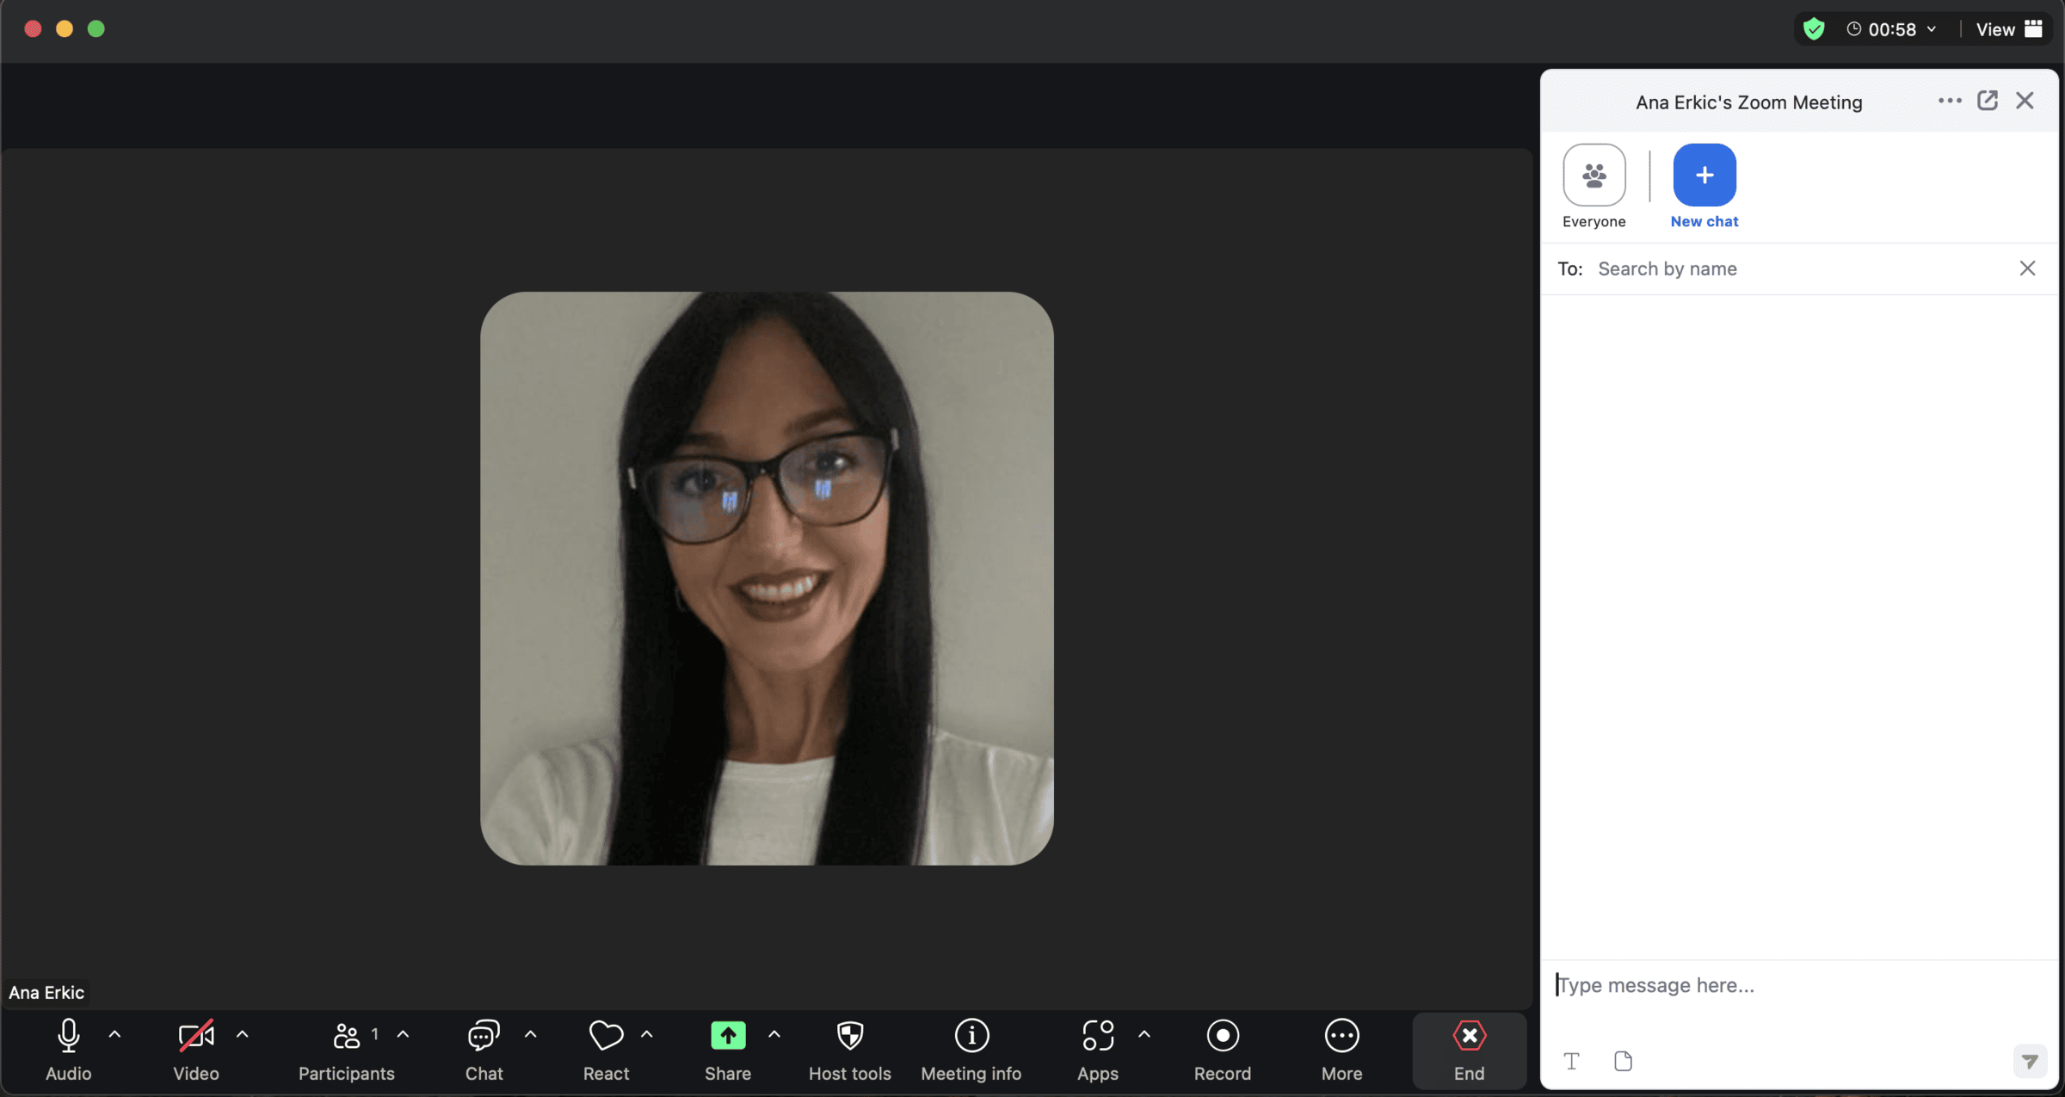Start recording with Record button
This screenshot has height=1097, width=2065.
(1223, 1050)
